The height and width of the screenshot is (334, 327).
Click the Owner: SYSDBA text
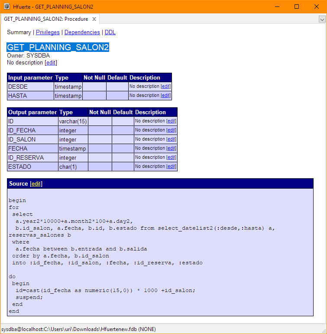(29, 56)
